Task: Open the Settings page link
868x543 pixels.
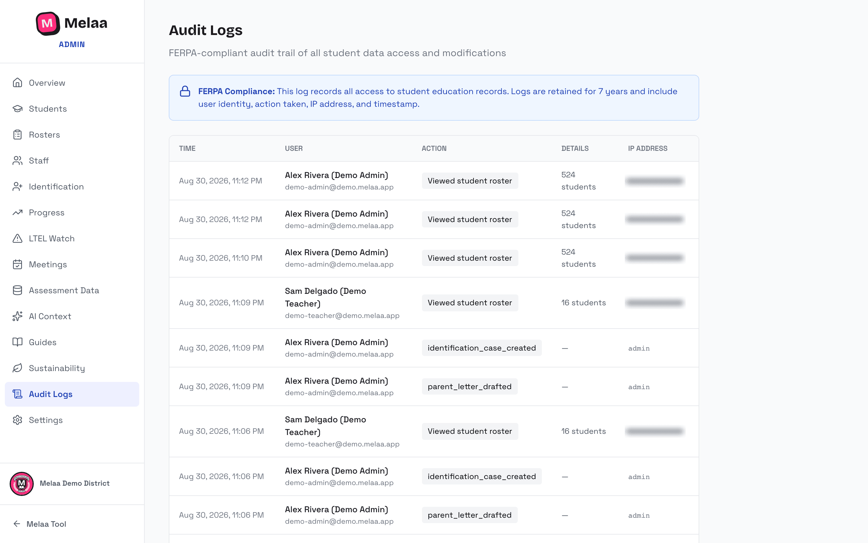Action: 72,420
